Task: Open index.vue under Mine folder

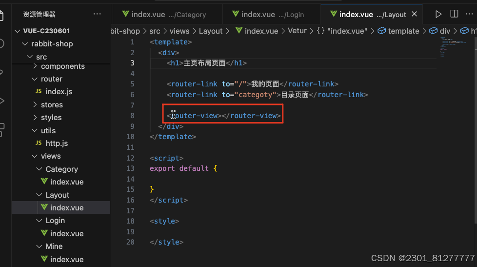Action: (x=67, y=259)
